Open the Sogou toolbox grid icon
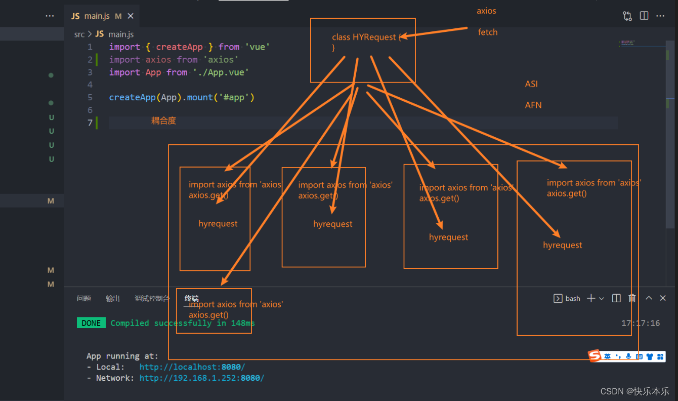This screenshot has width=678, height=401. [x=660, y=356]
